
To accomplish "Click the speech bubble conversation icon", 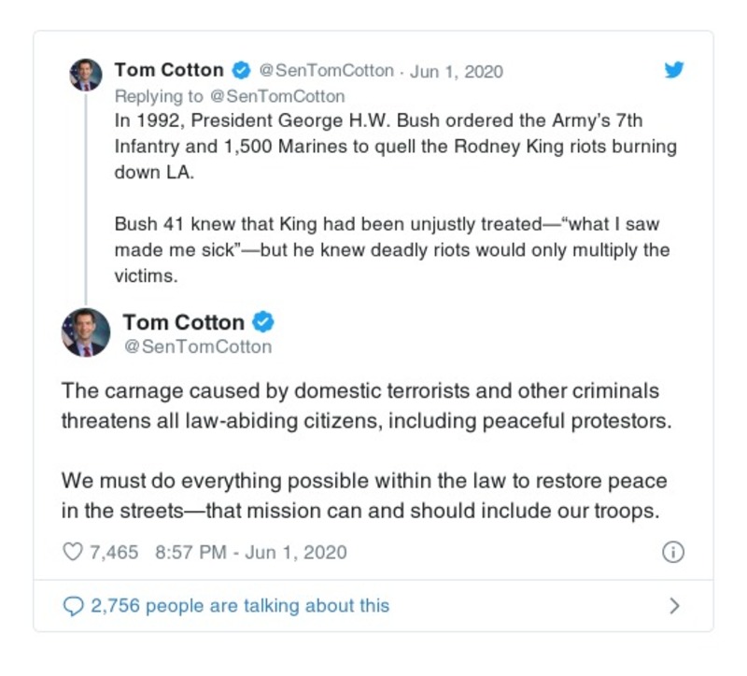I will coord(73,606).
